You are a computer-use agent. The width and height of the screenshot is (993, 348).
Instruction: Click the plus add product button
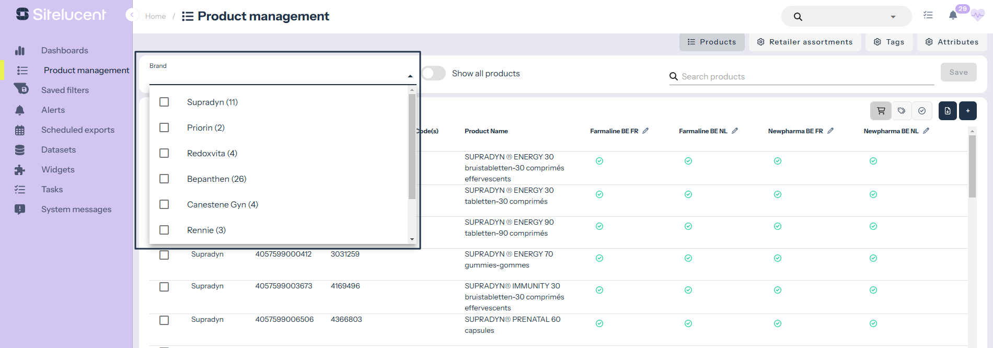[x=968, y=111]
